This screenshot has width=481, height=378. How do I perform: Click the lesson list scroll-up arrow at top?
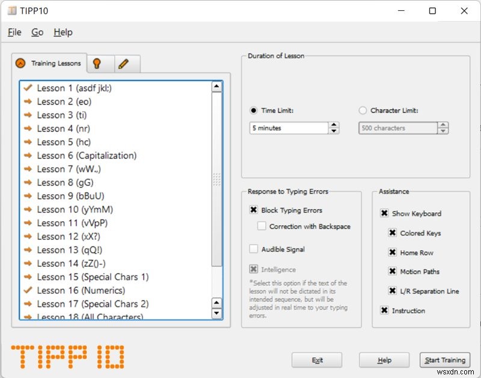216,87
